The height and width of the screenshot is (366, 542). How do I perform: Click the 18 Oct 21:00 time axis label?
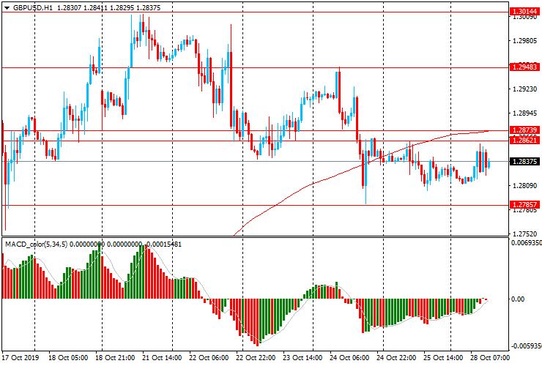pyautogui.click(x=115, y=357)
